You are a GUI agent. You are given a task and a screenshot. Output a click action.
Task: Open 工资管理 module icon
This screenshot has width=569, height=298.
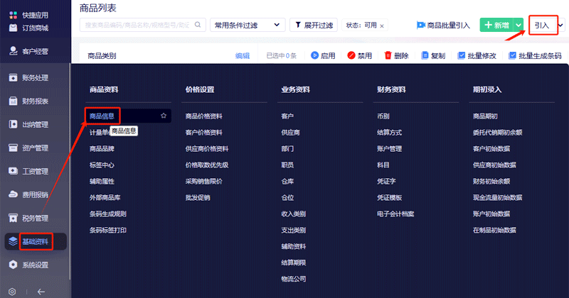(x=13, y=171)
